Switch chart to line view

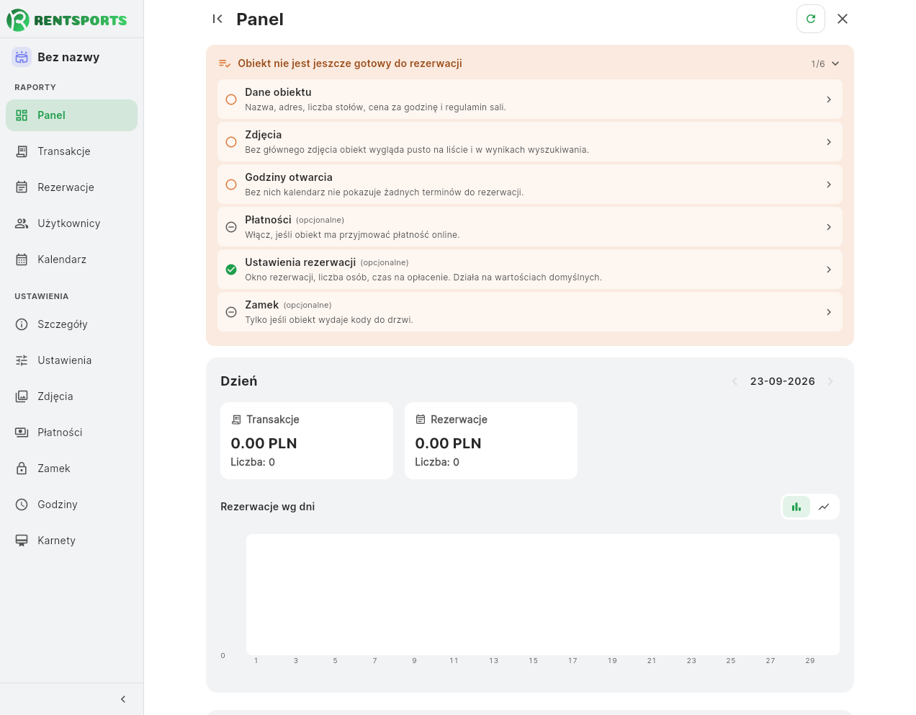coord(824,507)
